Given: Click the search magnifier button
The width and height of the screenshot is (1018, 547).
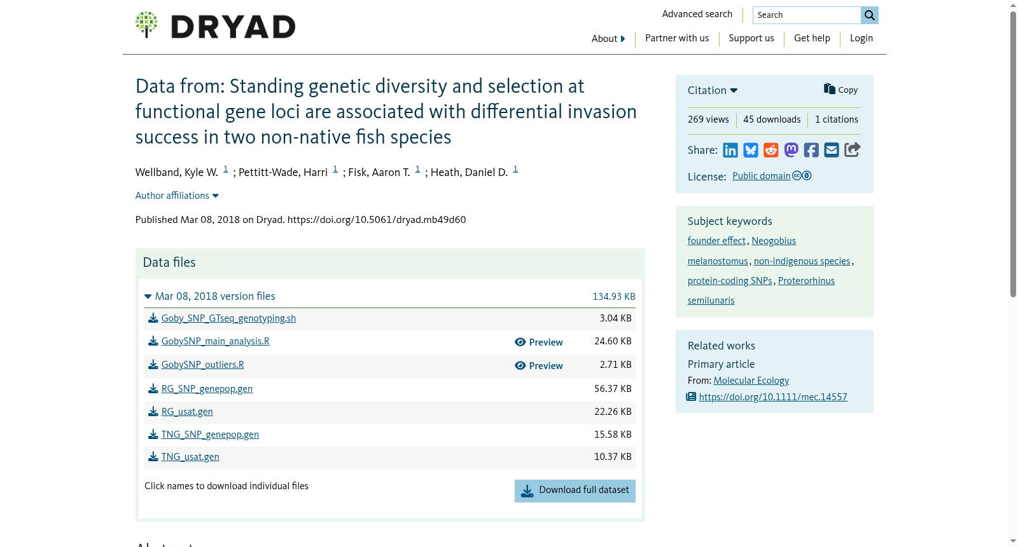Looking at the screenshot, I should [x=870, y=15].
